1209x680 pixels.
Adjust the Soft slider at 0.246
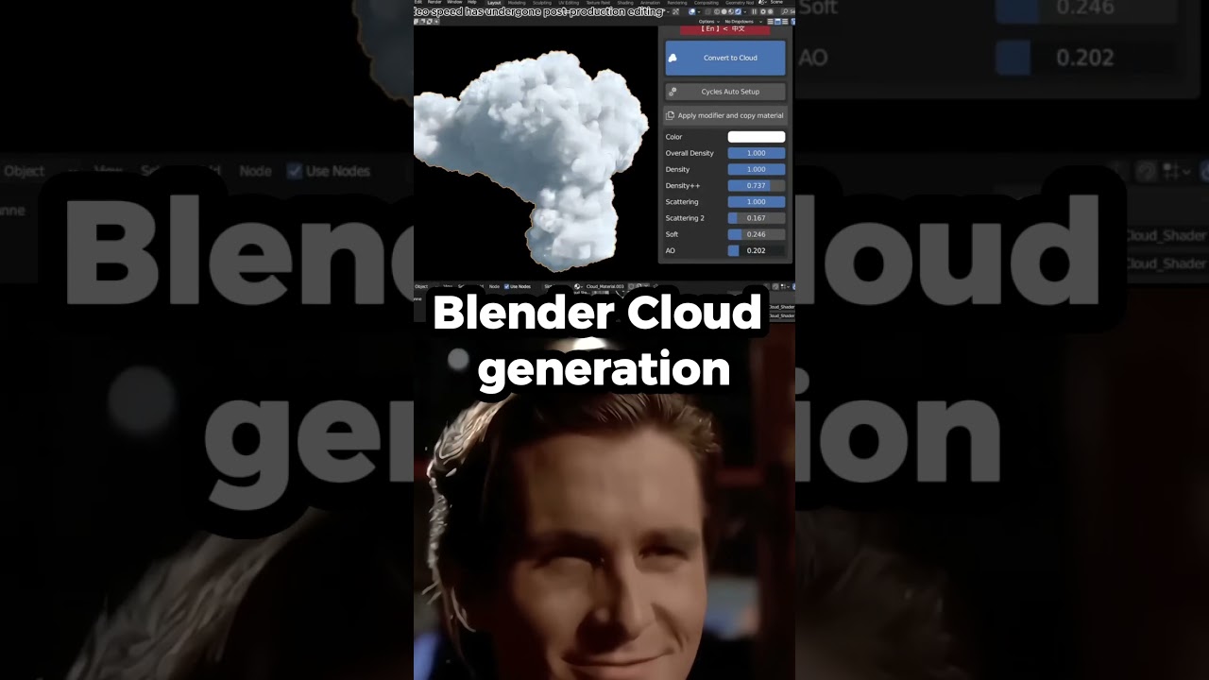pos(757,234)
